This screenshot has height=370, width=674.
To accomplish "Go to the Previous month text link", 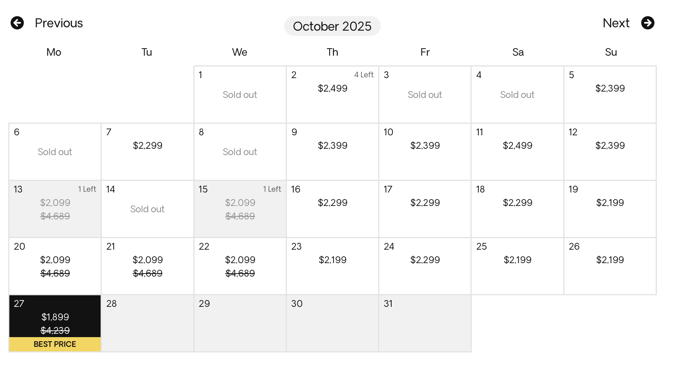I will [x=59, y=23].
